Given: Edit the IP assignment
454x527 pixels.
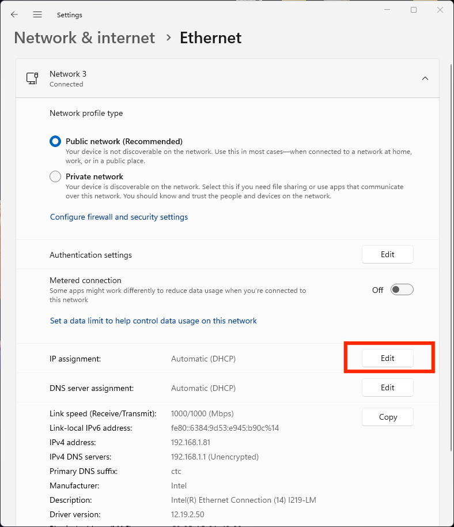Looking at the screenshot, I should click(x=387, y=358).
